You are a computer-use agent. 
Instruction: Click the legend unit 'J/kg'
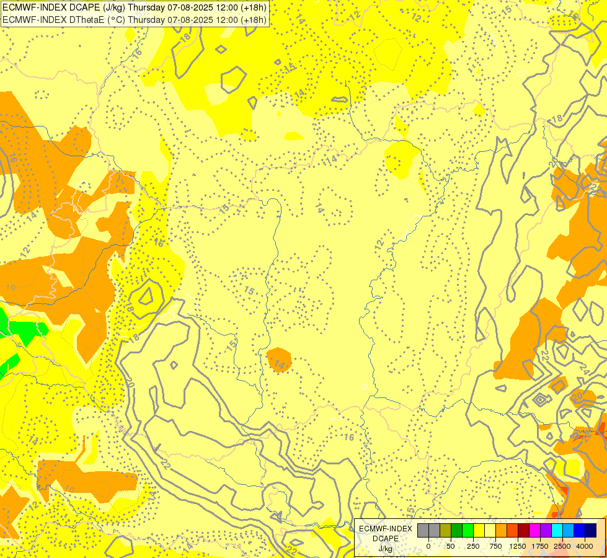[386, 549]
